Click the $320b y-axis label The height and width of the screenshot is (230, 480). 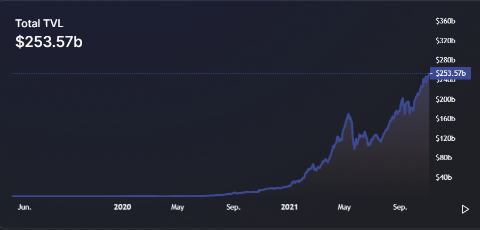coord(445,41)
